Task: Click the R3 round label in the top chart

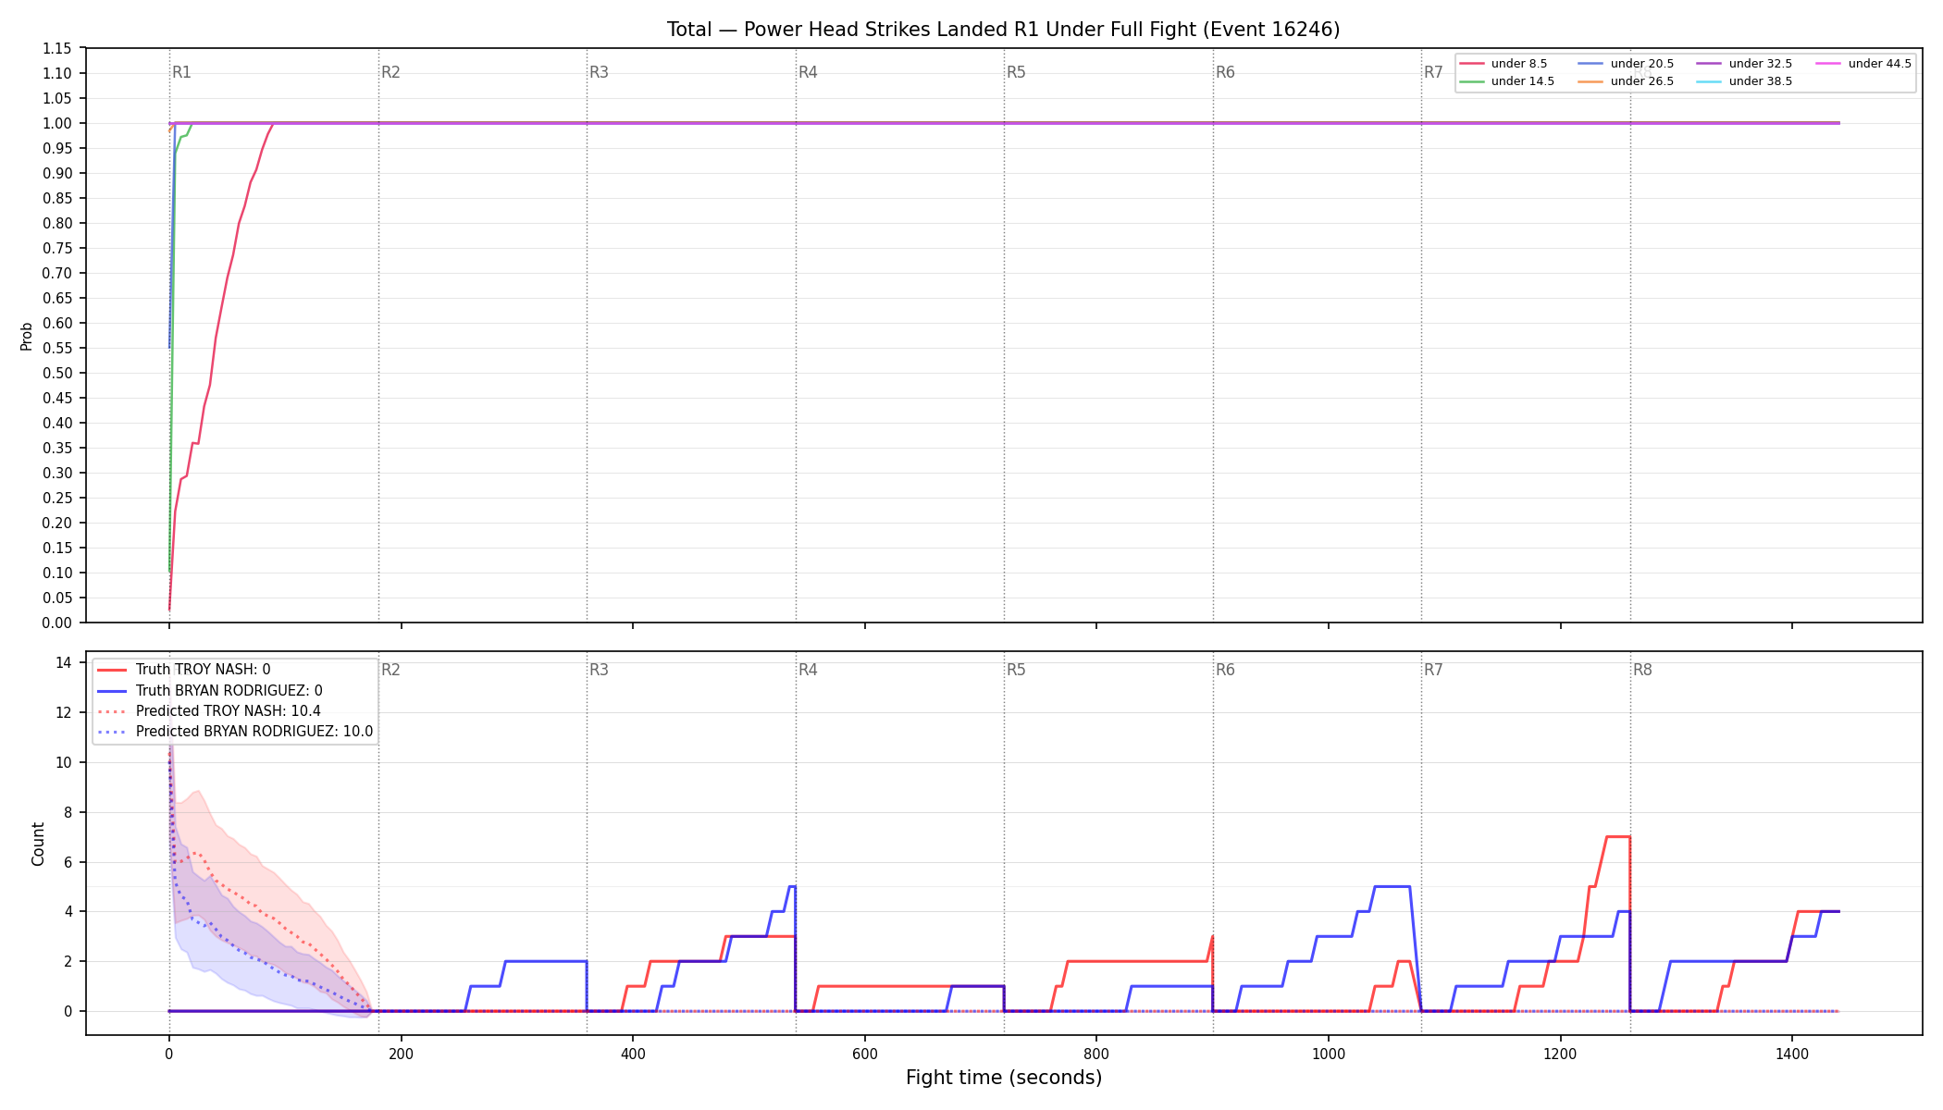Action: [x=599, y=72]
